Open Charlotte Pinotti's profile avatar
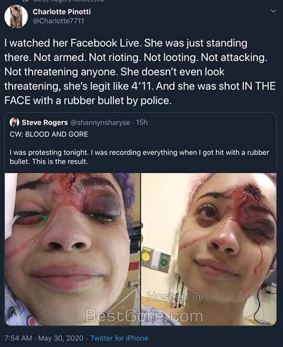The image size is (283, 347). [x=16, y=17]
